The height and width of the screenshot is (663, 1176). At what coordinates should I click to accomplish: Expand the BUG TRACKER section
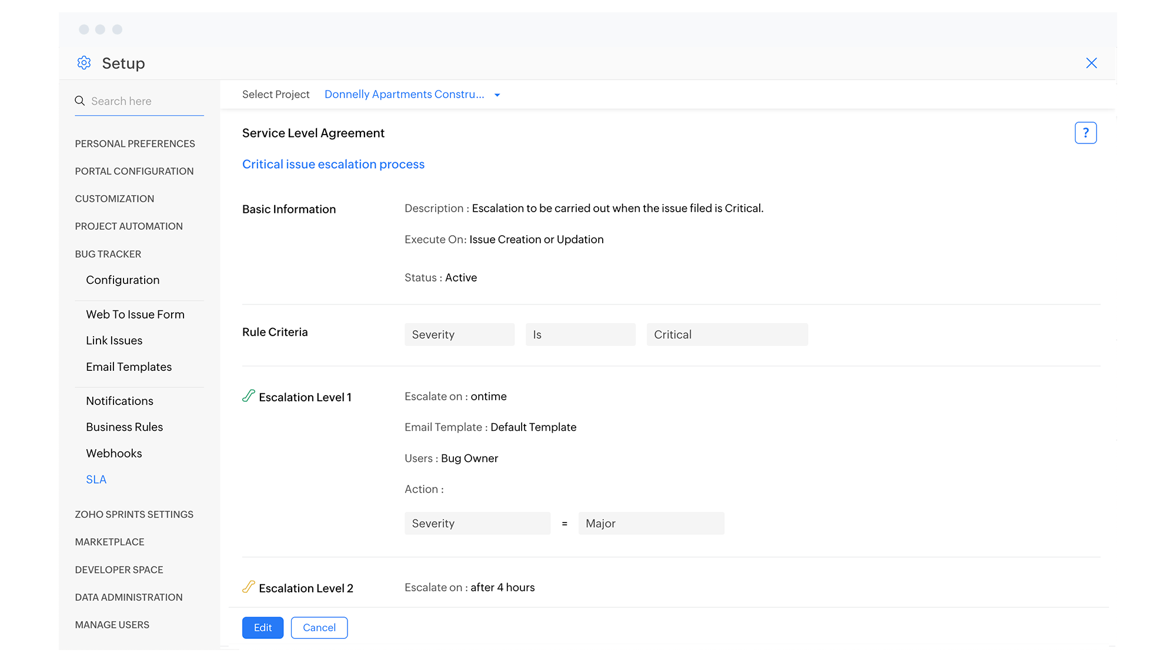click(108, 254)
